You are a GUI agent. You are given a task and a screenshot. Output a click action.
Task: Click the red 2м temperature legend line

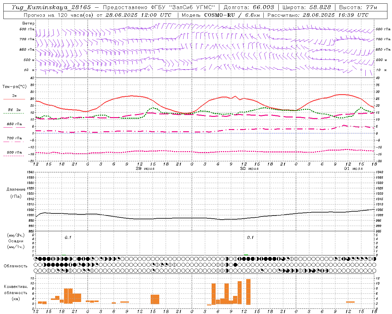[x=14, y=99]
